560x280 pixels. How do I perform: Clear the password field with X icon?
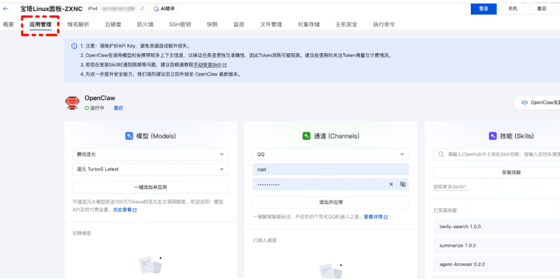(x=391, y=184)
